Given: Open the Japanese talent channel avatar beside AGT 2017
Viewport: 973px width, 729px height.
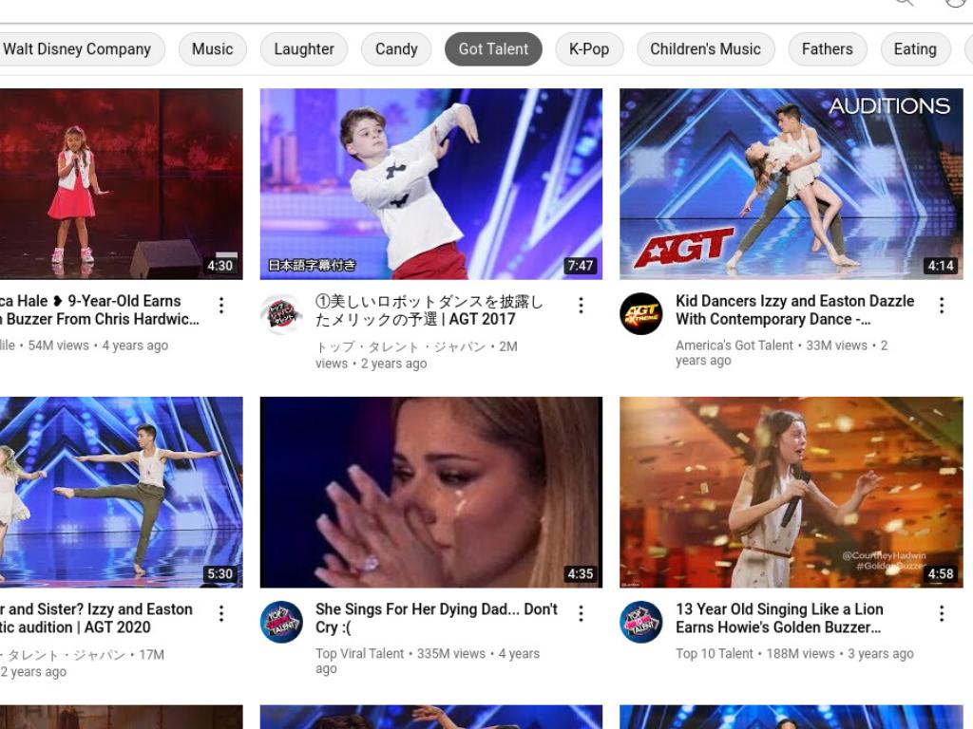Looking at the screenshot, I should pos(281,313).
